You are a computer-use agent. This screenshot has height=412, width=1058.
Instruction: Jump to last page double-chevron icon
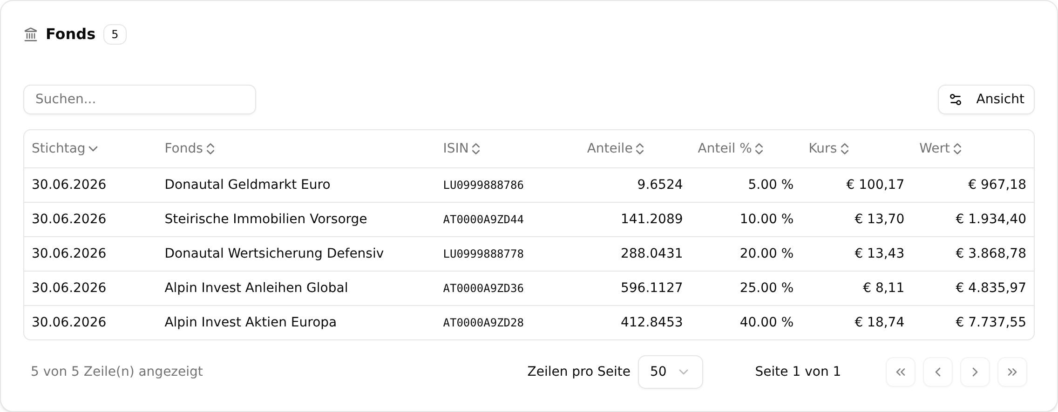click(x=1012, y=372)
